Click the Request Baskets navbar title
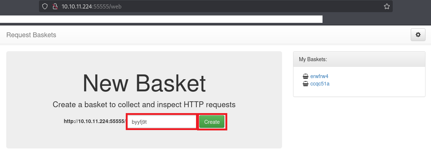 click(x=31, y=35)
